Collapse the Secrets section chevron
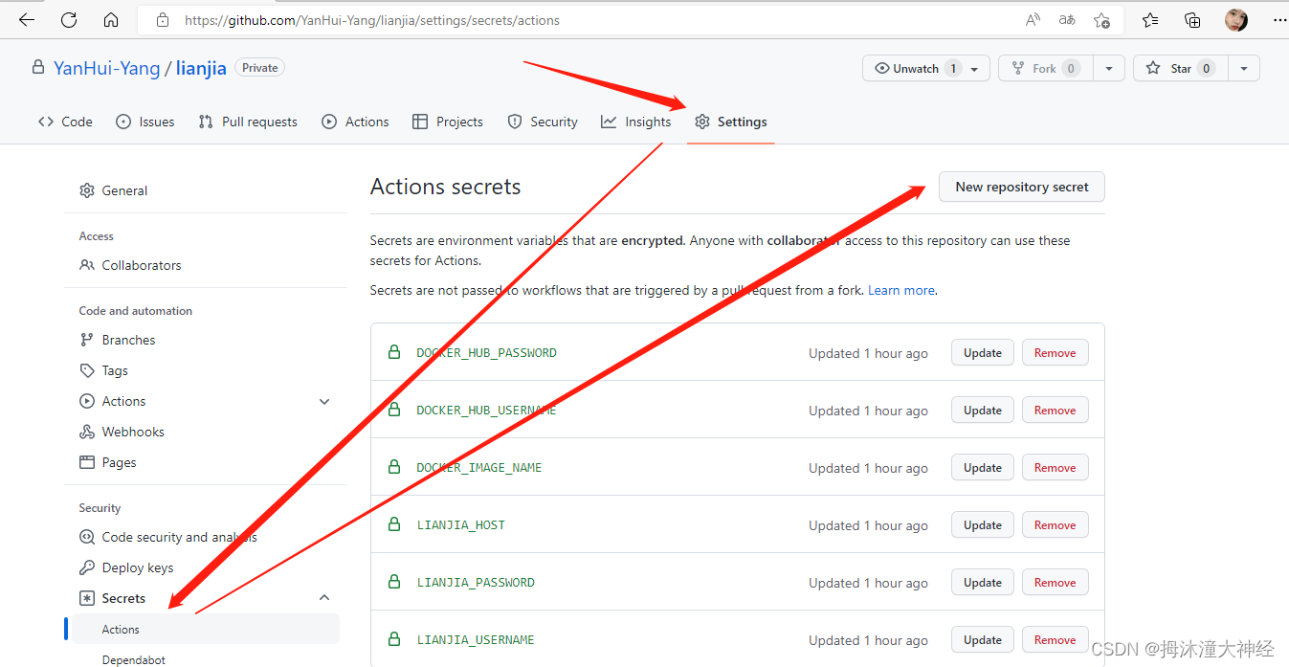1289x667 pixels. click(x=324, y=597)
